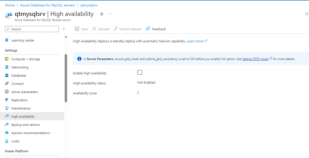Click inside the sidebar Search field
Image resolution: width=309 pixels, height=158 pixels.
(32, 29)
